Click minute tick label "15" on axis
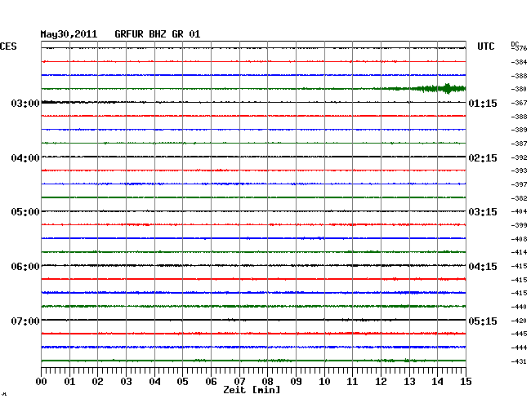 466,381
